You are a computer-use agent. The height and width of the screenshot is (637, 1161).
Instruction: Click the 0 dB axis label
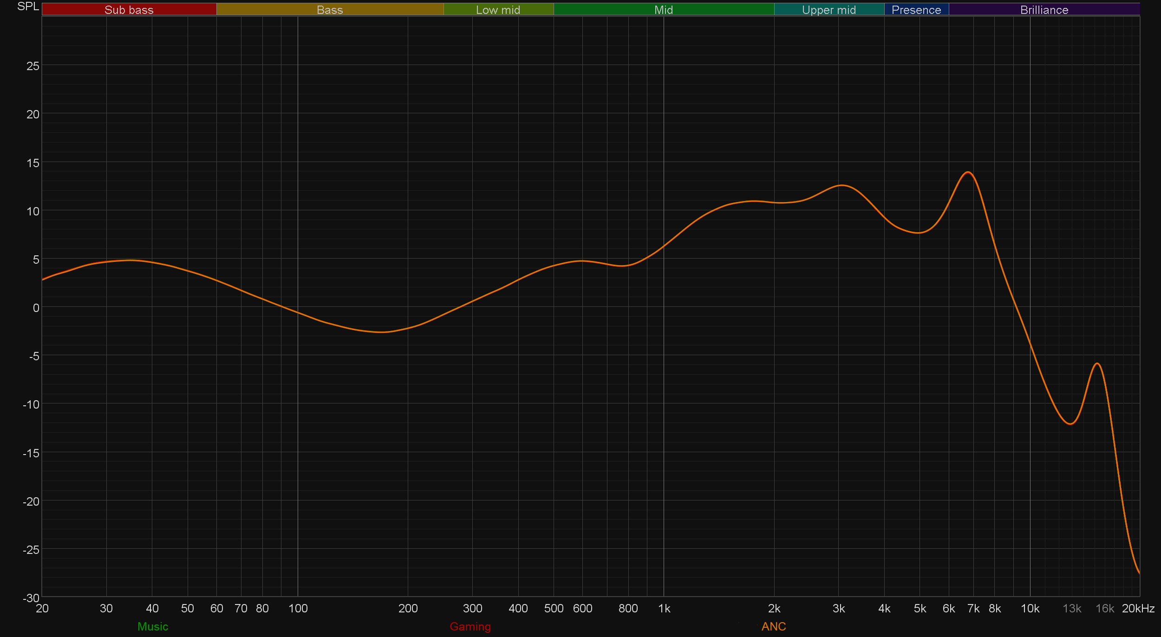(x=36, y=307)
